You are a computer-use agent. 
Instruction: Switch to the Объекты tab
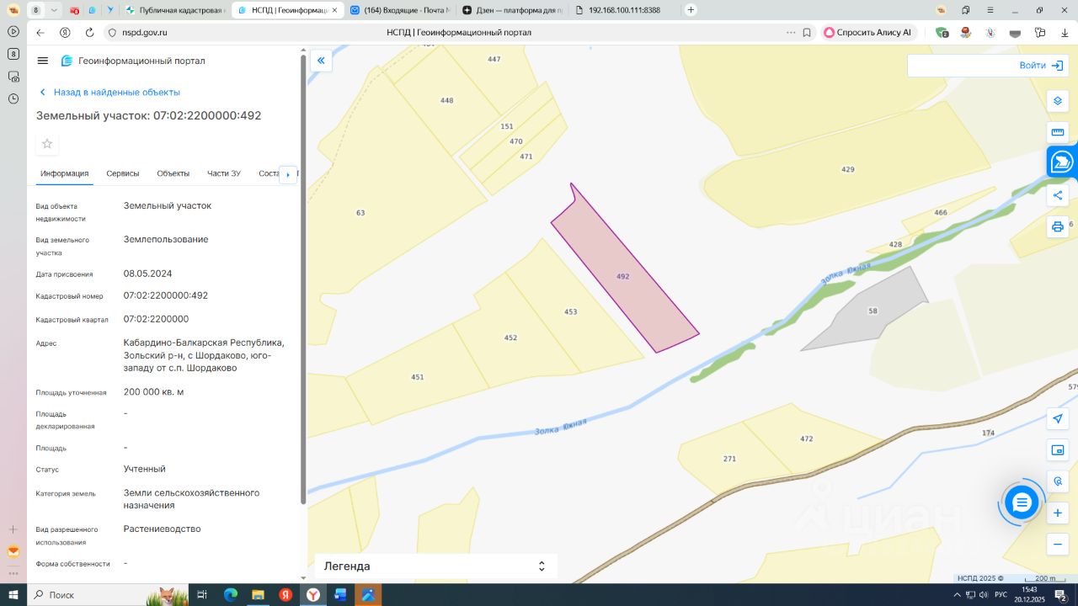[x=173, y=173]
